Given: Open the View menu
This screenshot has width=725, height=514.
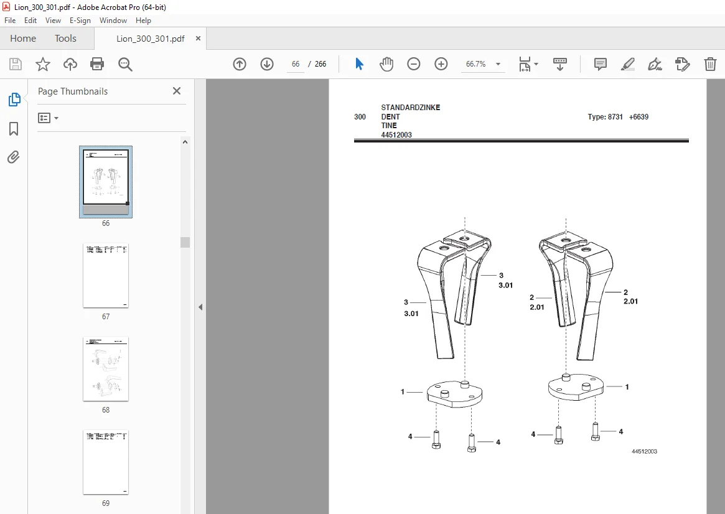Looking at the screenshot, I should [x=53, y=21].
